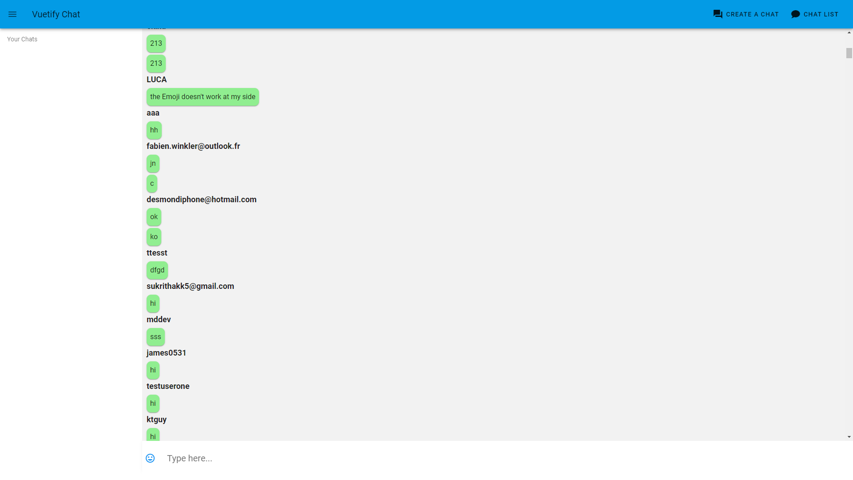Click the username james0531
Screen dimensions: 853x480
166,353
